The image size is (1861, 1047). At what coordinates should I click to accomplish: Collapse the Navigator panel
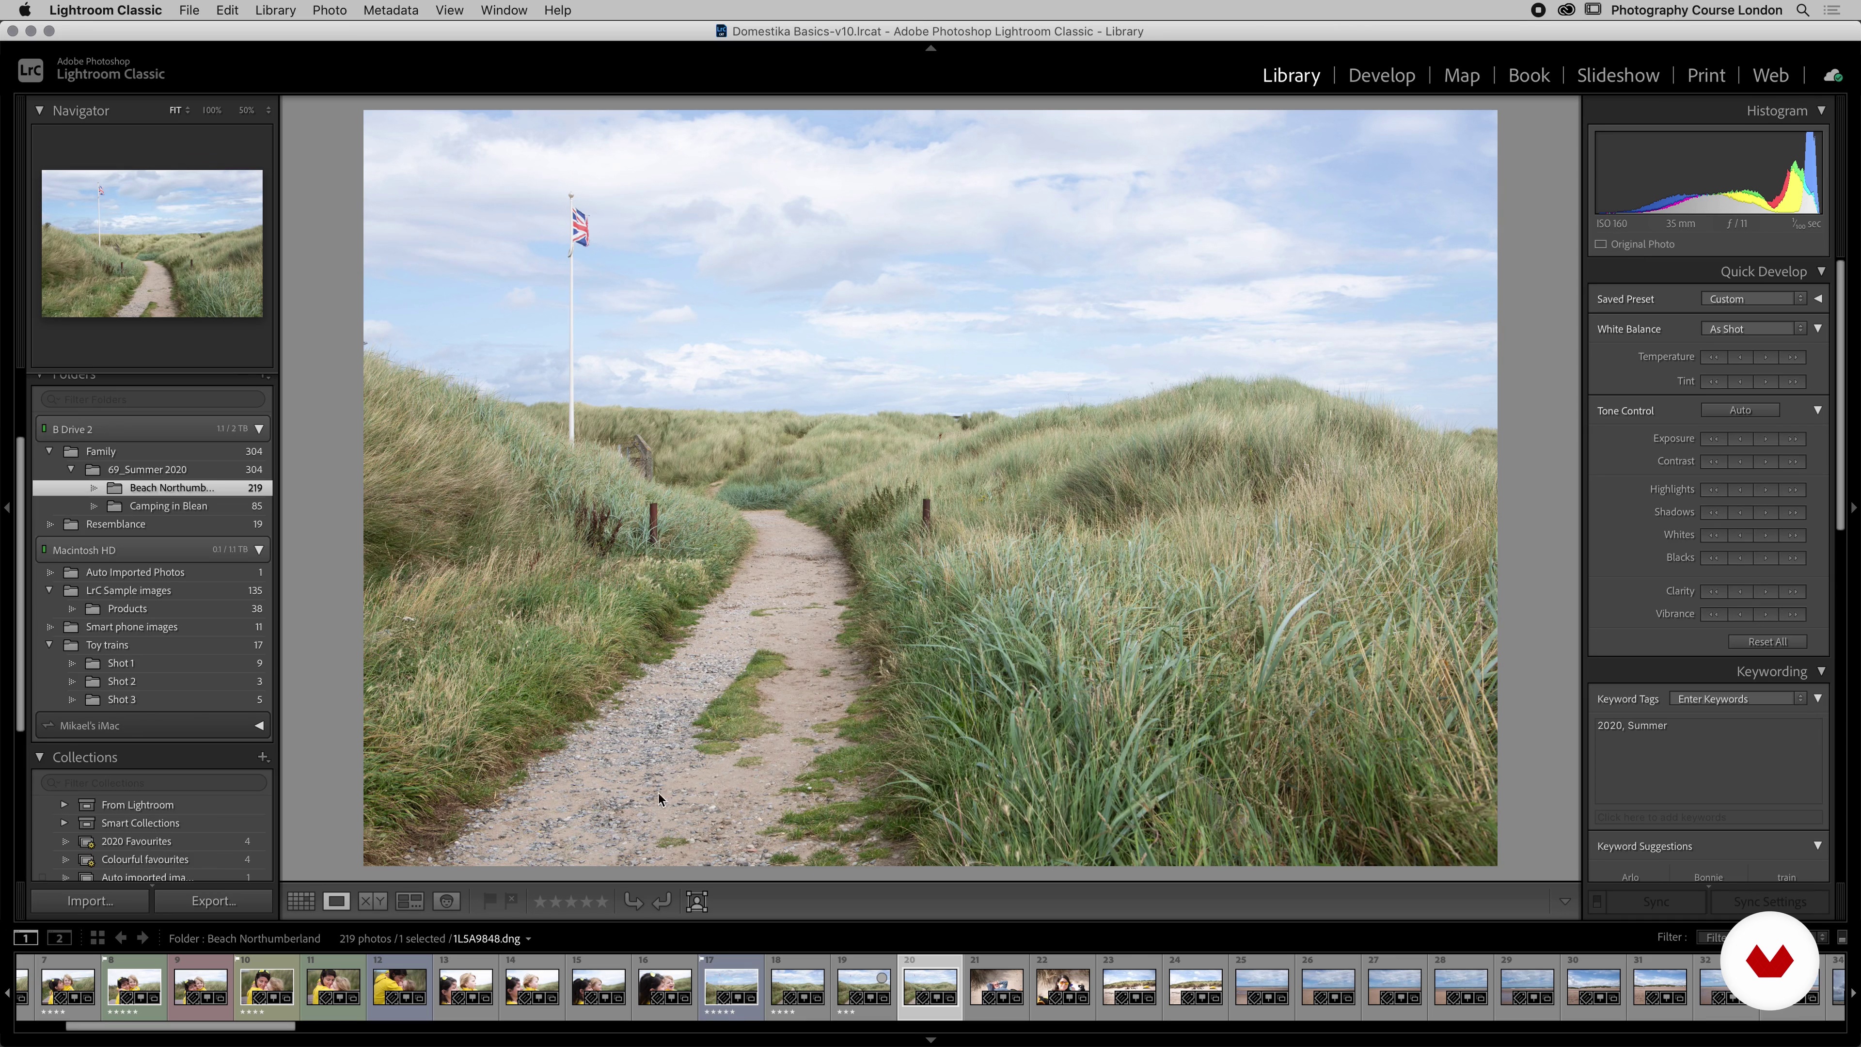pos(40,110)
